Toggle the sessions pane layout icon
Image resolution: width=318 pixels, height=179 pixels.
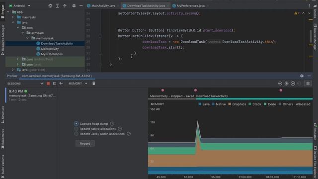click(x=55, y=84)
